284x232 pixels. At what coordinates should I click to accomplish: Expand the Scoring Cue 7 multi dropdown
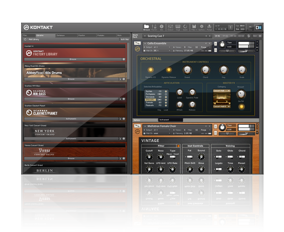coord(145,36)
